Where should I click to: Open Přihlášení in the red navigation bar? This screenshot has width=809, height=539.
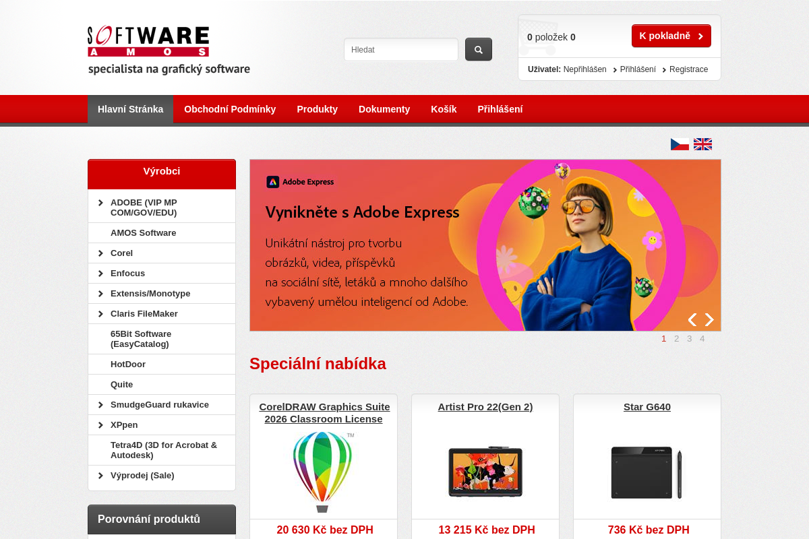click(x=500, y=109)
